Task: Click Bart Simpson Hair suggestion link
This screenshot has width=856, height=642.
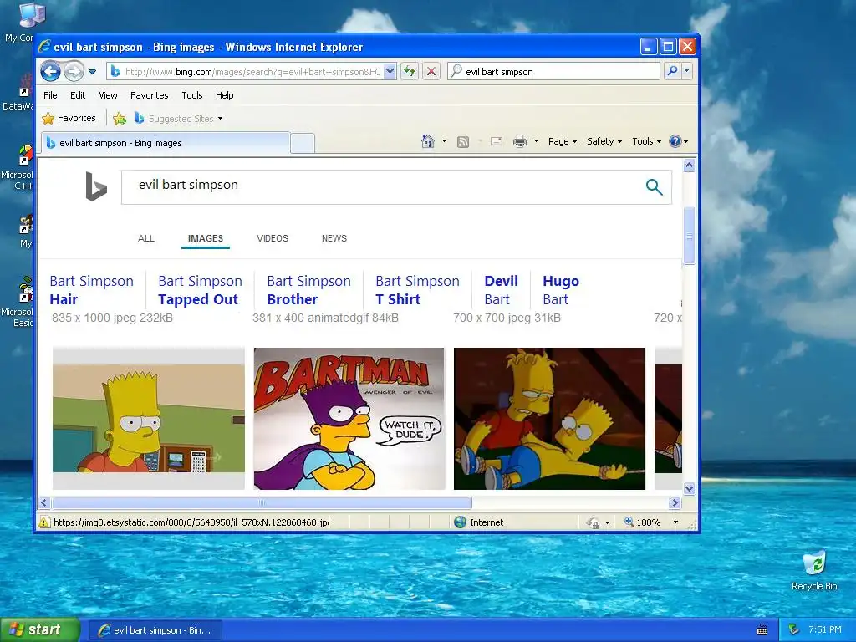Action: pyautogui.click(x=92, y=290)
